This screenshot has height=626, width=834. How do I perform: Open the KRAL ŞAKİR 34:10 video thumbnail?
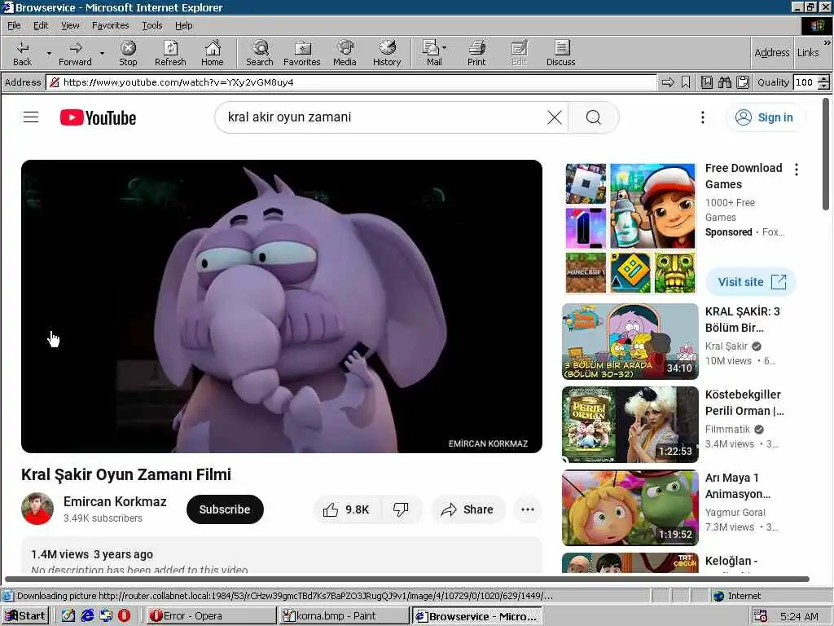coord(630,342)
